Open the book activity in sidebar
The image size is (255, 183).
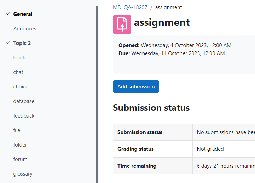coord(19,58)
